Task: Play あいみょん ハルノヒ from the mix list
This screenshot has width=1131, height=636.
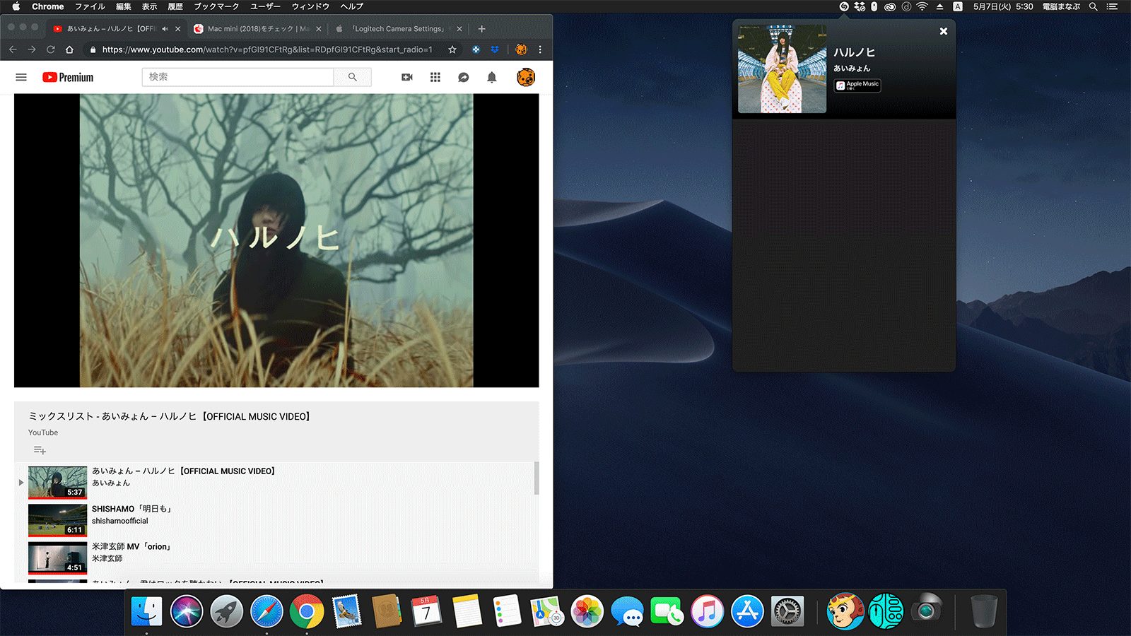Action: click(x=276, y=482)
